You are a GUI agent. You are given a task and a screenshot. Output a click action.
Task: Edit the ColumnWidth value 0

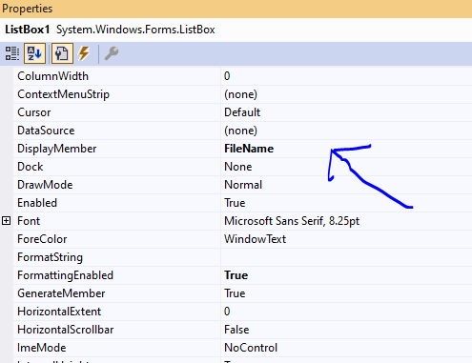click(x=227, y=76)
